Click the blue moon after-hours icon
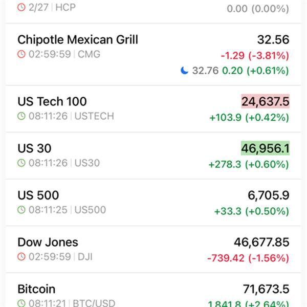This screenshot has height=307, width=307. pyautogui.click(x=185, y=71)
